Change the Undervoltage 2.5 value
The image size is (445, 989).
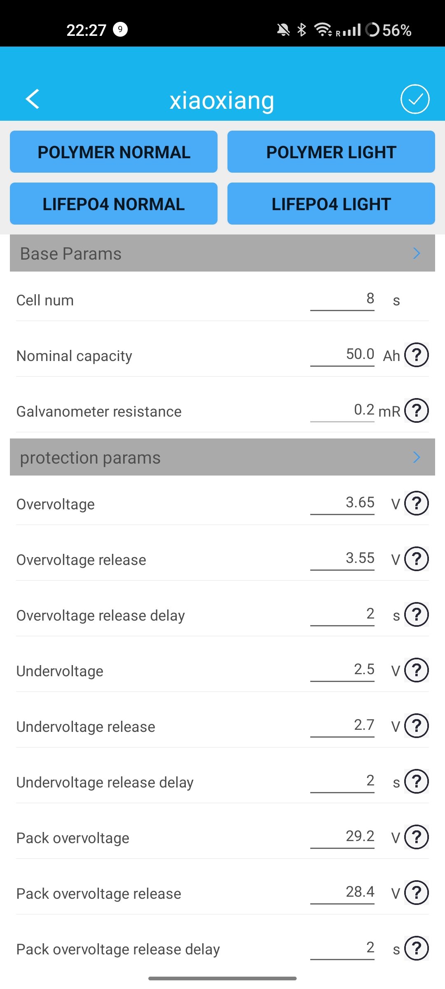(x=342, y=670)
